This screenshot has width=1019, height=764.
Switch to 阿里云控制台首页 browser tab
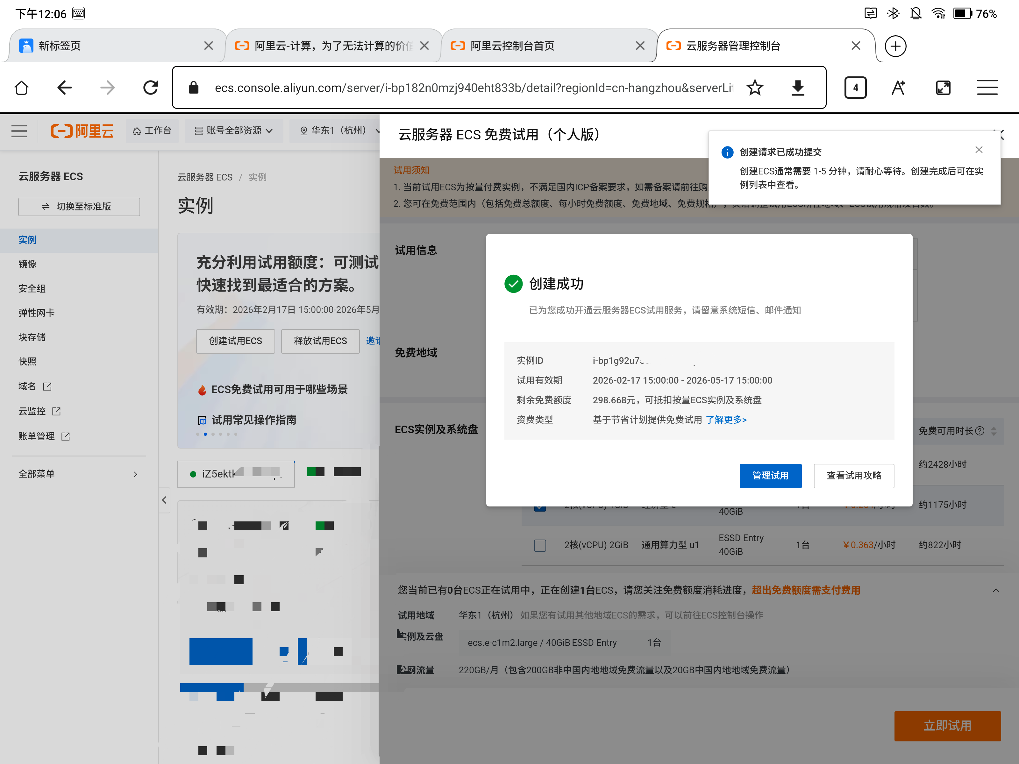coord(512,46)
